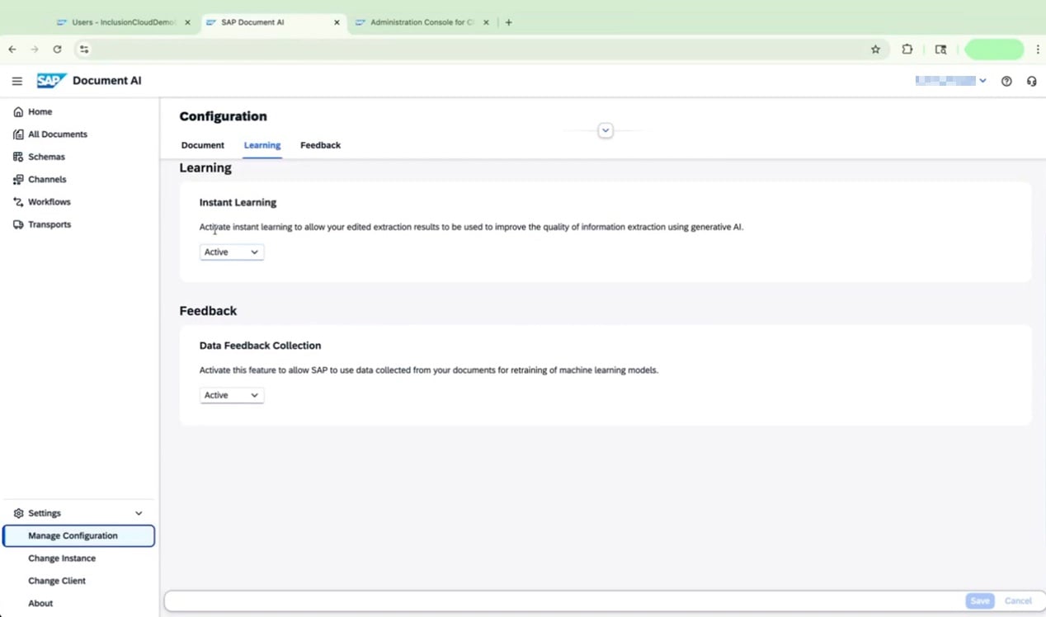The image size is (1046, 617).
Task: Click the Instant Learning heading
Action: point(238,202)
